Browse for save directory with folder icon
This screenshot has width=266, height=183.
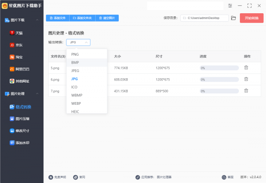click(x=234, y=18)
